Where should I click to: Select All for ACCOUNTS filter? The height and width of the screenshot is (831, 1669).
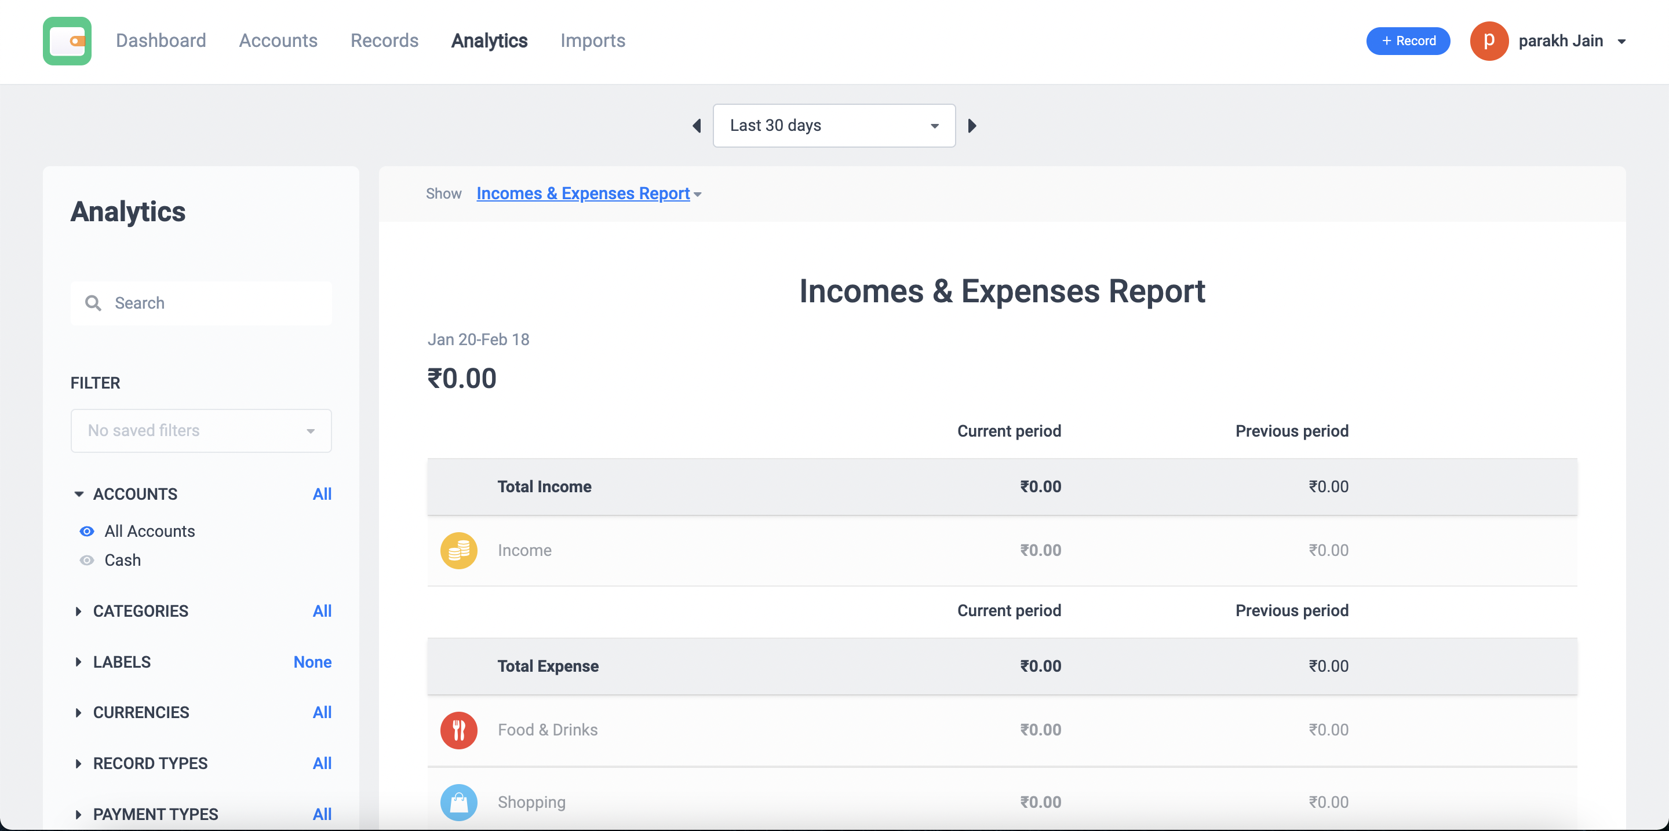(322, 494)
